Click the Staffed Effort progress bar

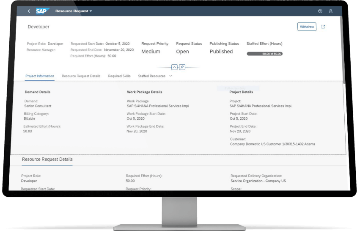click(264, 54)
